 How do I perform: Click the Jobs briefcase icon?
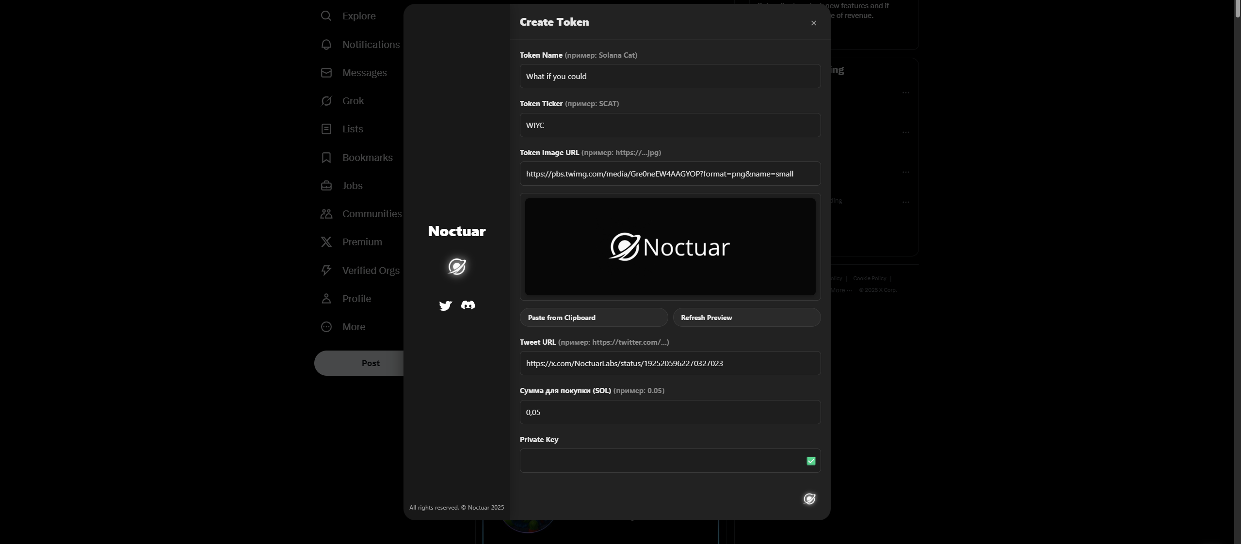coord(326,186)
